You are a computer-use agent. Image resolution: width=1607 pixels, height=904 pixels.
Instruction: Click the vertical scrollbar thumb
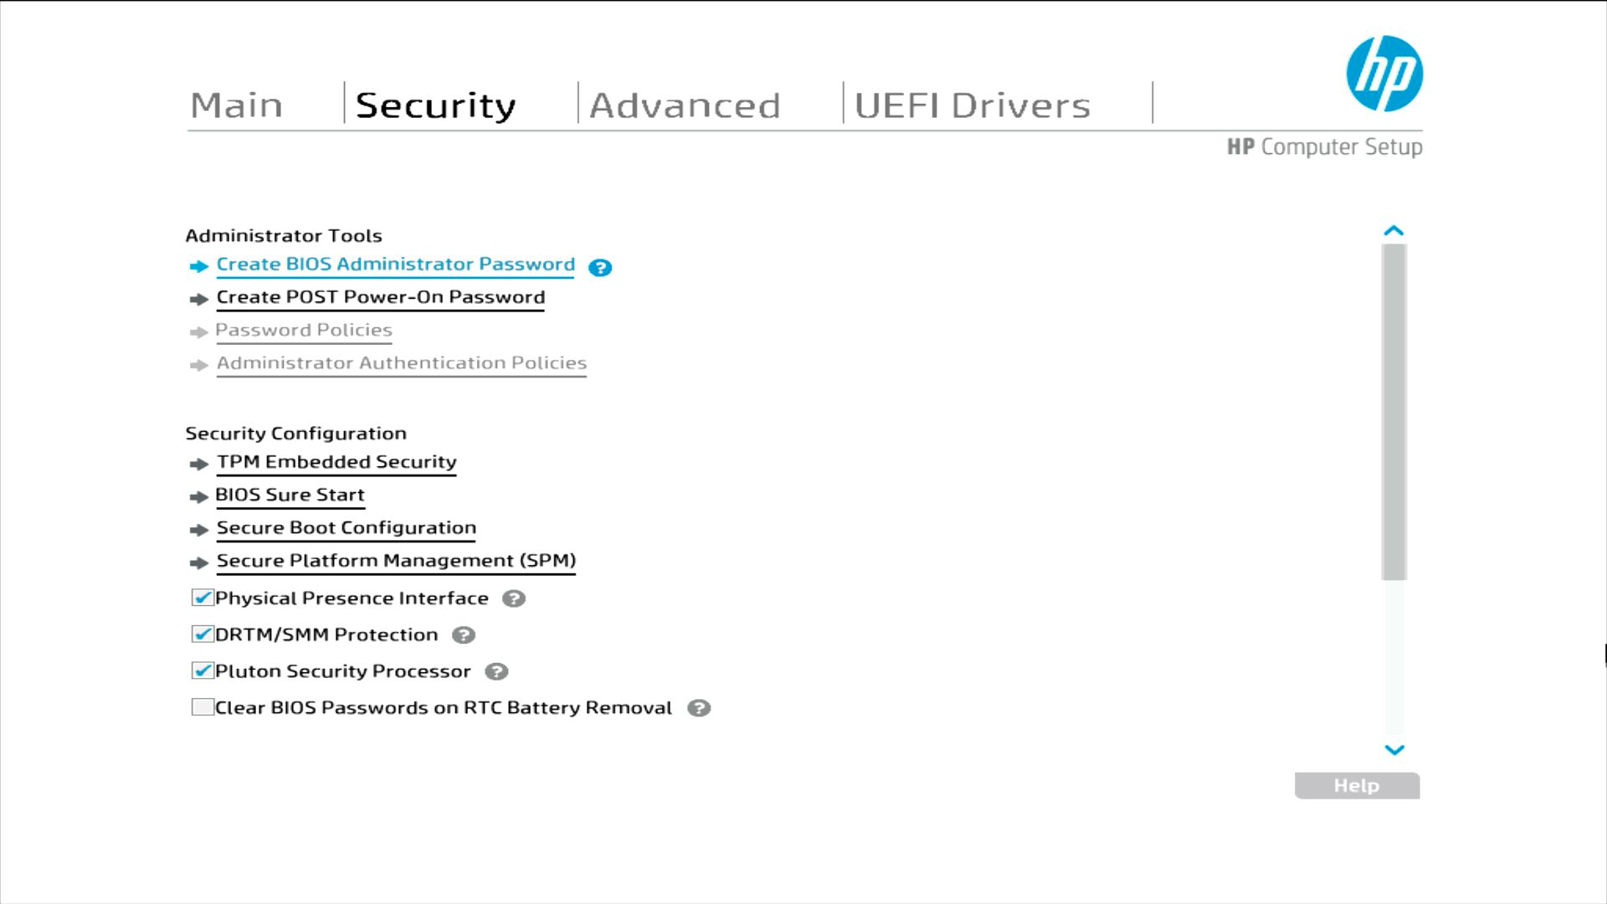click(x=1394, y=412)
